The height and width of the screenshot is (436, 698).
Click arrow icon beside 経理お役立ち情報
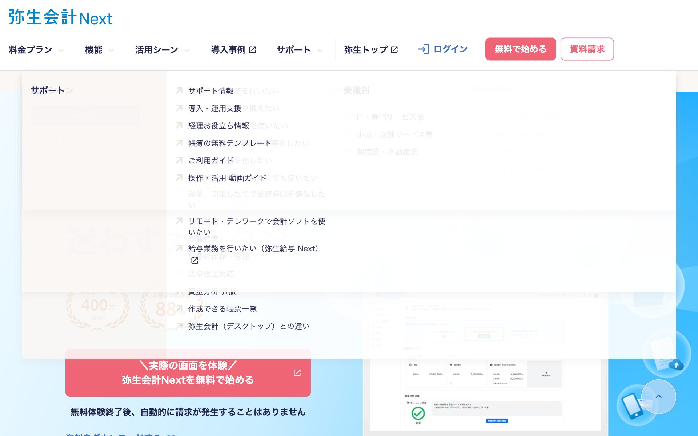coord(179,125)
